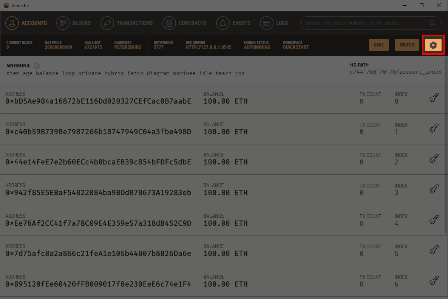Show private key for account index 5

pos(434,250)
